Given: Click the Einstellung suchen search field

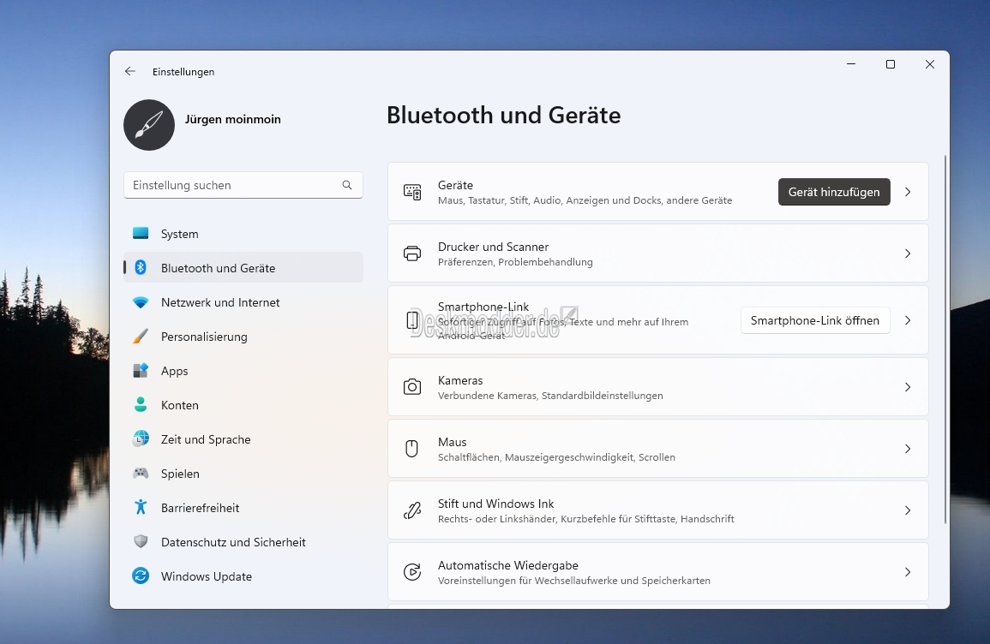Looking at the screenshot, I should coord(243,185).
